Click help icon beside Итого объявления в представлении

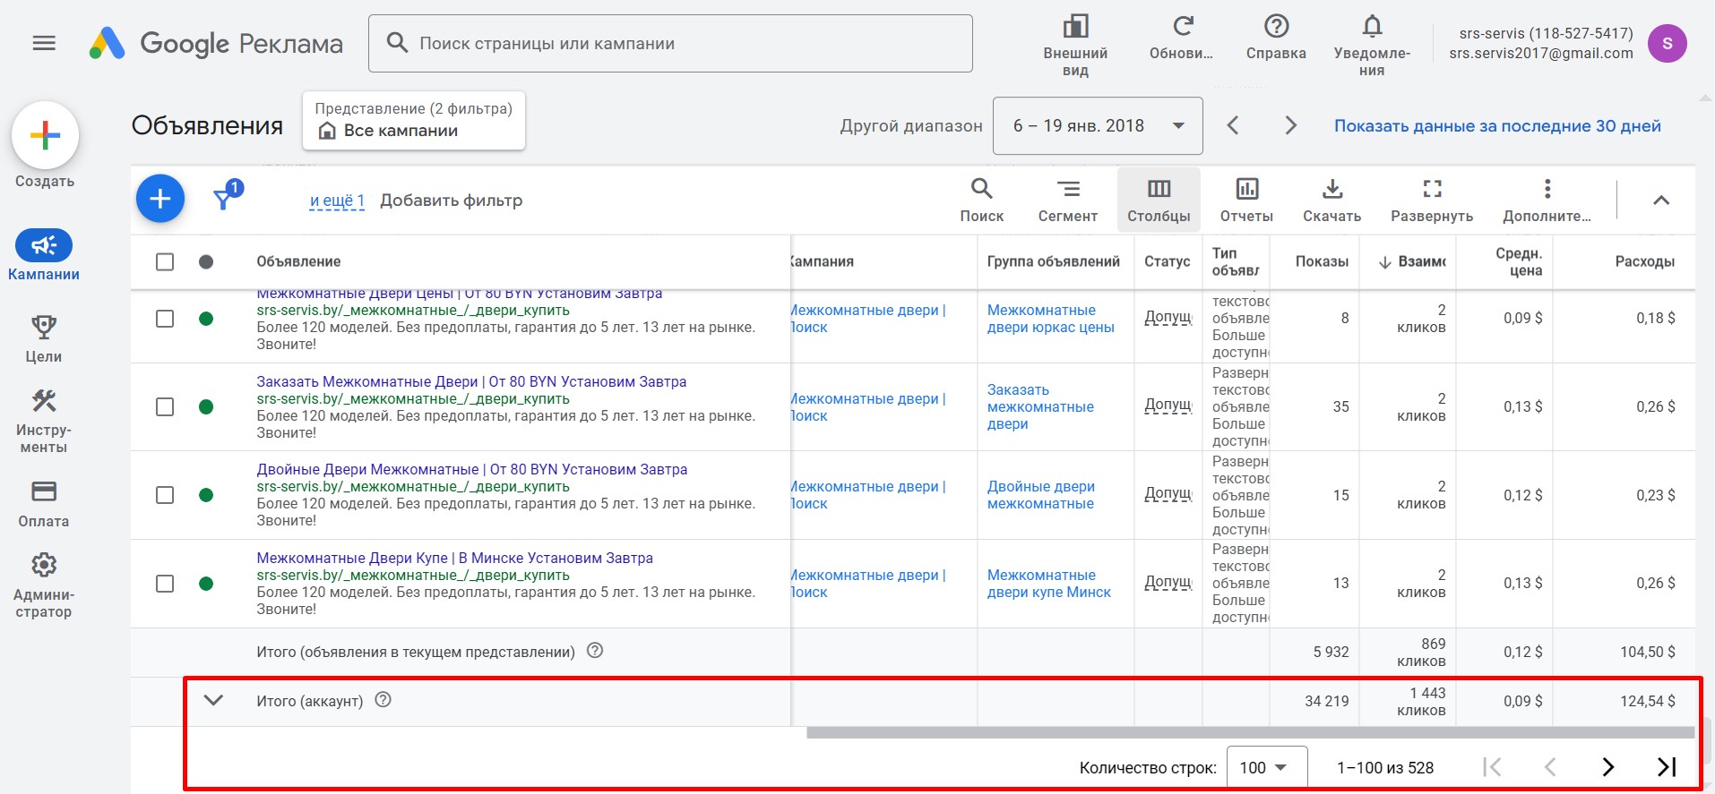coord(595,651)
